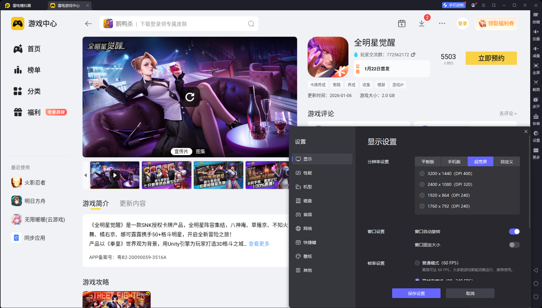This screenshot has width=542, height=308.
Task: Open the 性能 settings section
Action: [x=322, y=173]
